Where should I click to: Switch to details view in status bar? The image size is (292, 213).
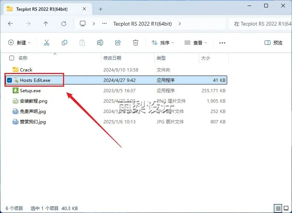[x=278, y=208]
